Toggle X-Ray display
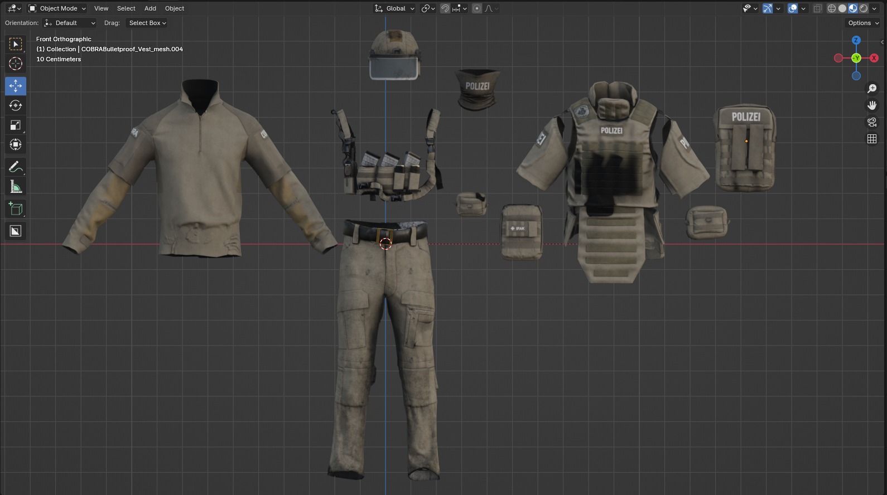The height and width of the screenshot is (495, 887). point(817,8)
